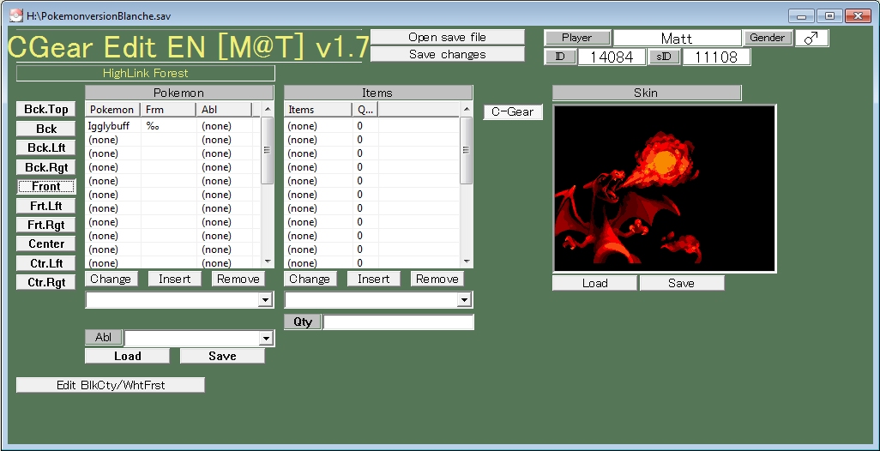The width and height of the screenshot is (880, 451).
Task: Edit the player name field Matt
Action: tap(677, 38)
